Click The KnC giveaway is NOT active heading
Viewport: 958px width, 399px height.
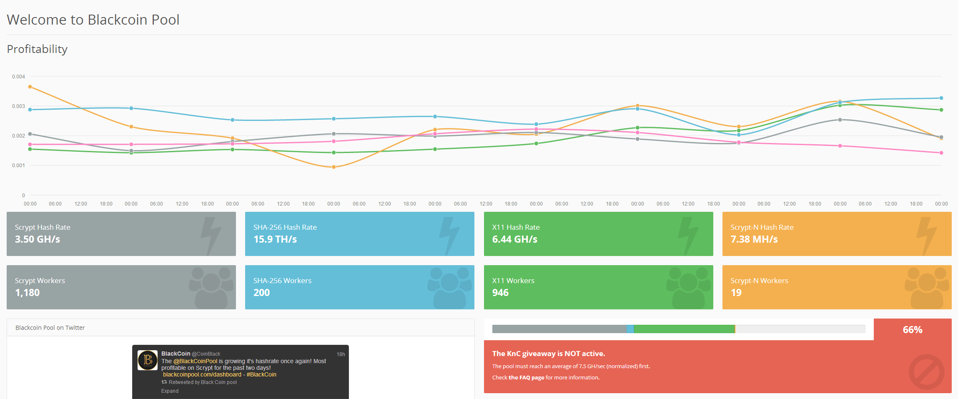click(x=549, y=354)
